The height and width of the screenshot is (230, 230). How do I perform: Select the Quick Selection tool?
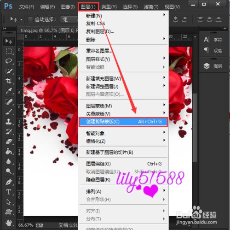(9, 71)
